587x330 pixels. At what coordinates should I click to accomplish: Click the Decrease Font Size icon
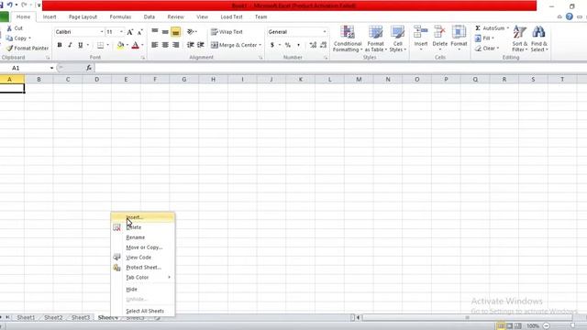[x=140, y=32]
